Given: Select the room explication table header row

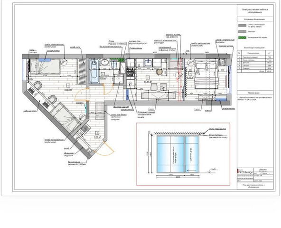Looking at the screenshot, I should [x=255, y=53].
